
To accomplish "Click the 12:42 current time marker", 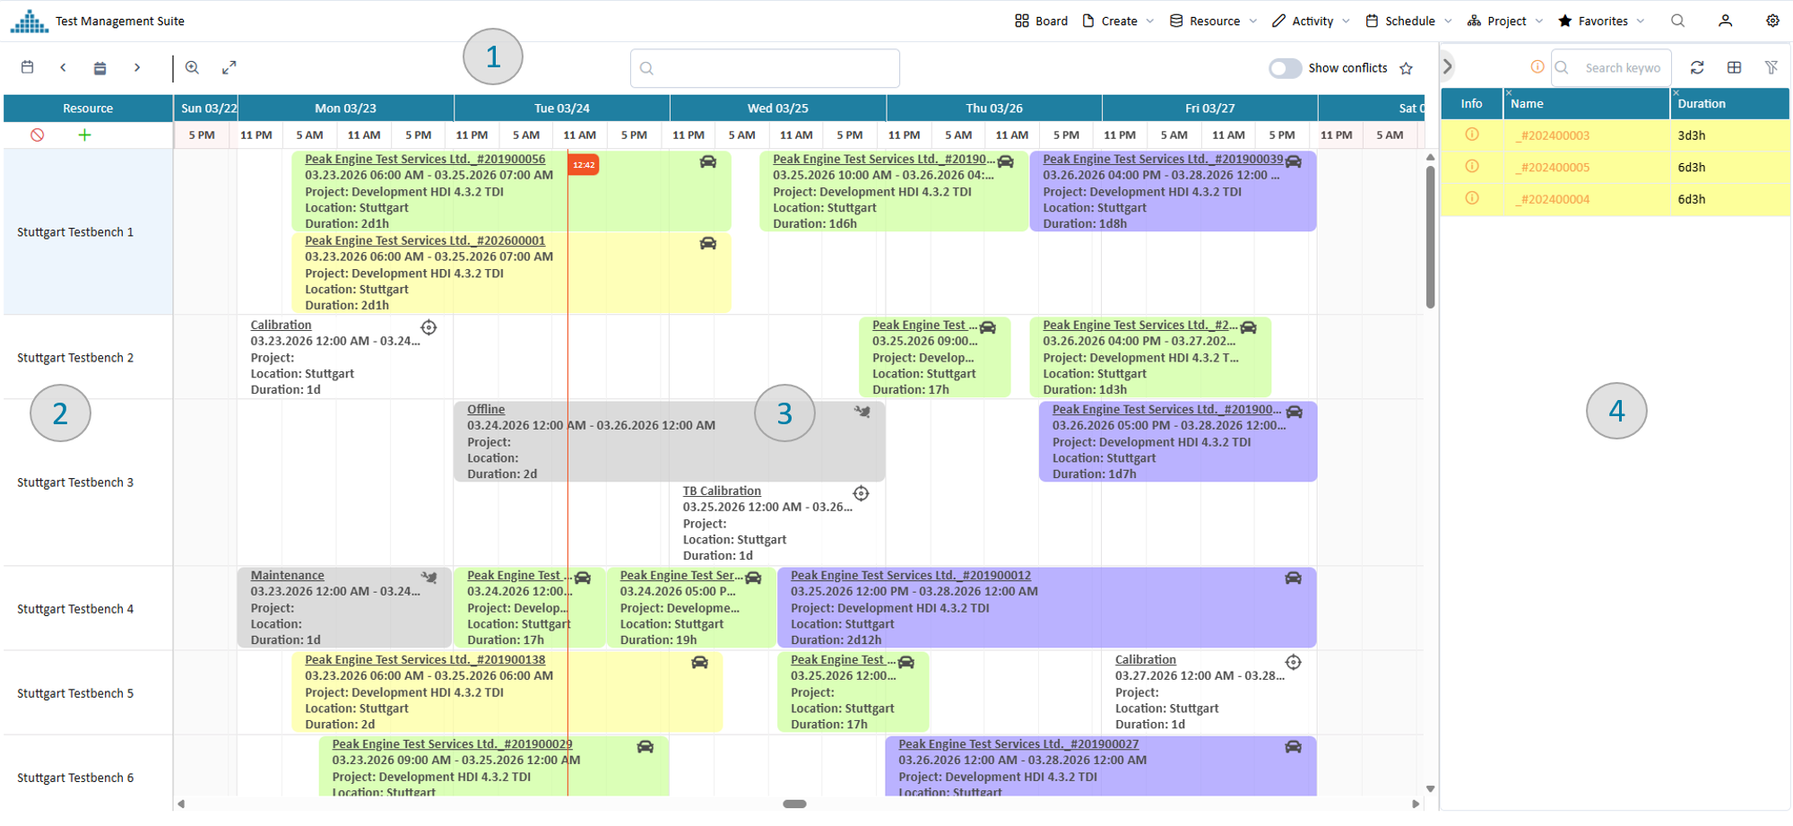I will click(x=584, y=165).
